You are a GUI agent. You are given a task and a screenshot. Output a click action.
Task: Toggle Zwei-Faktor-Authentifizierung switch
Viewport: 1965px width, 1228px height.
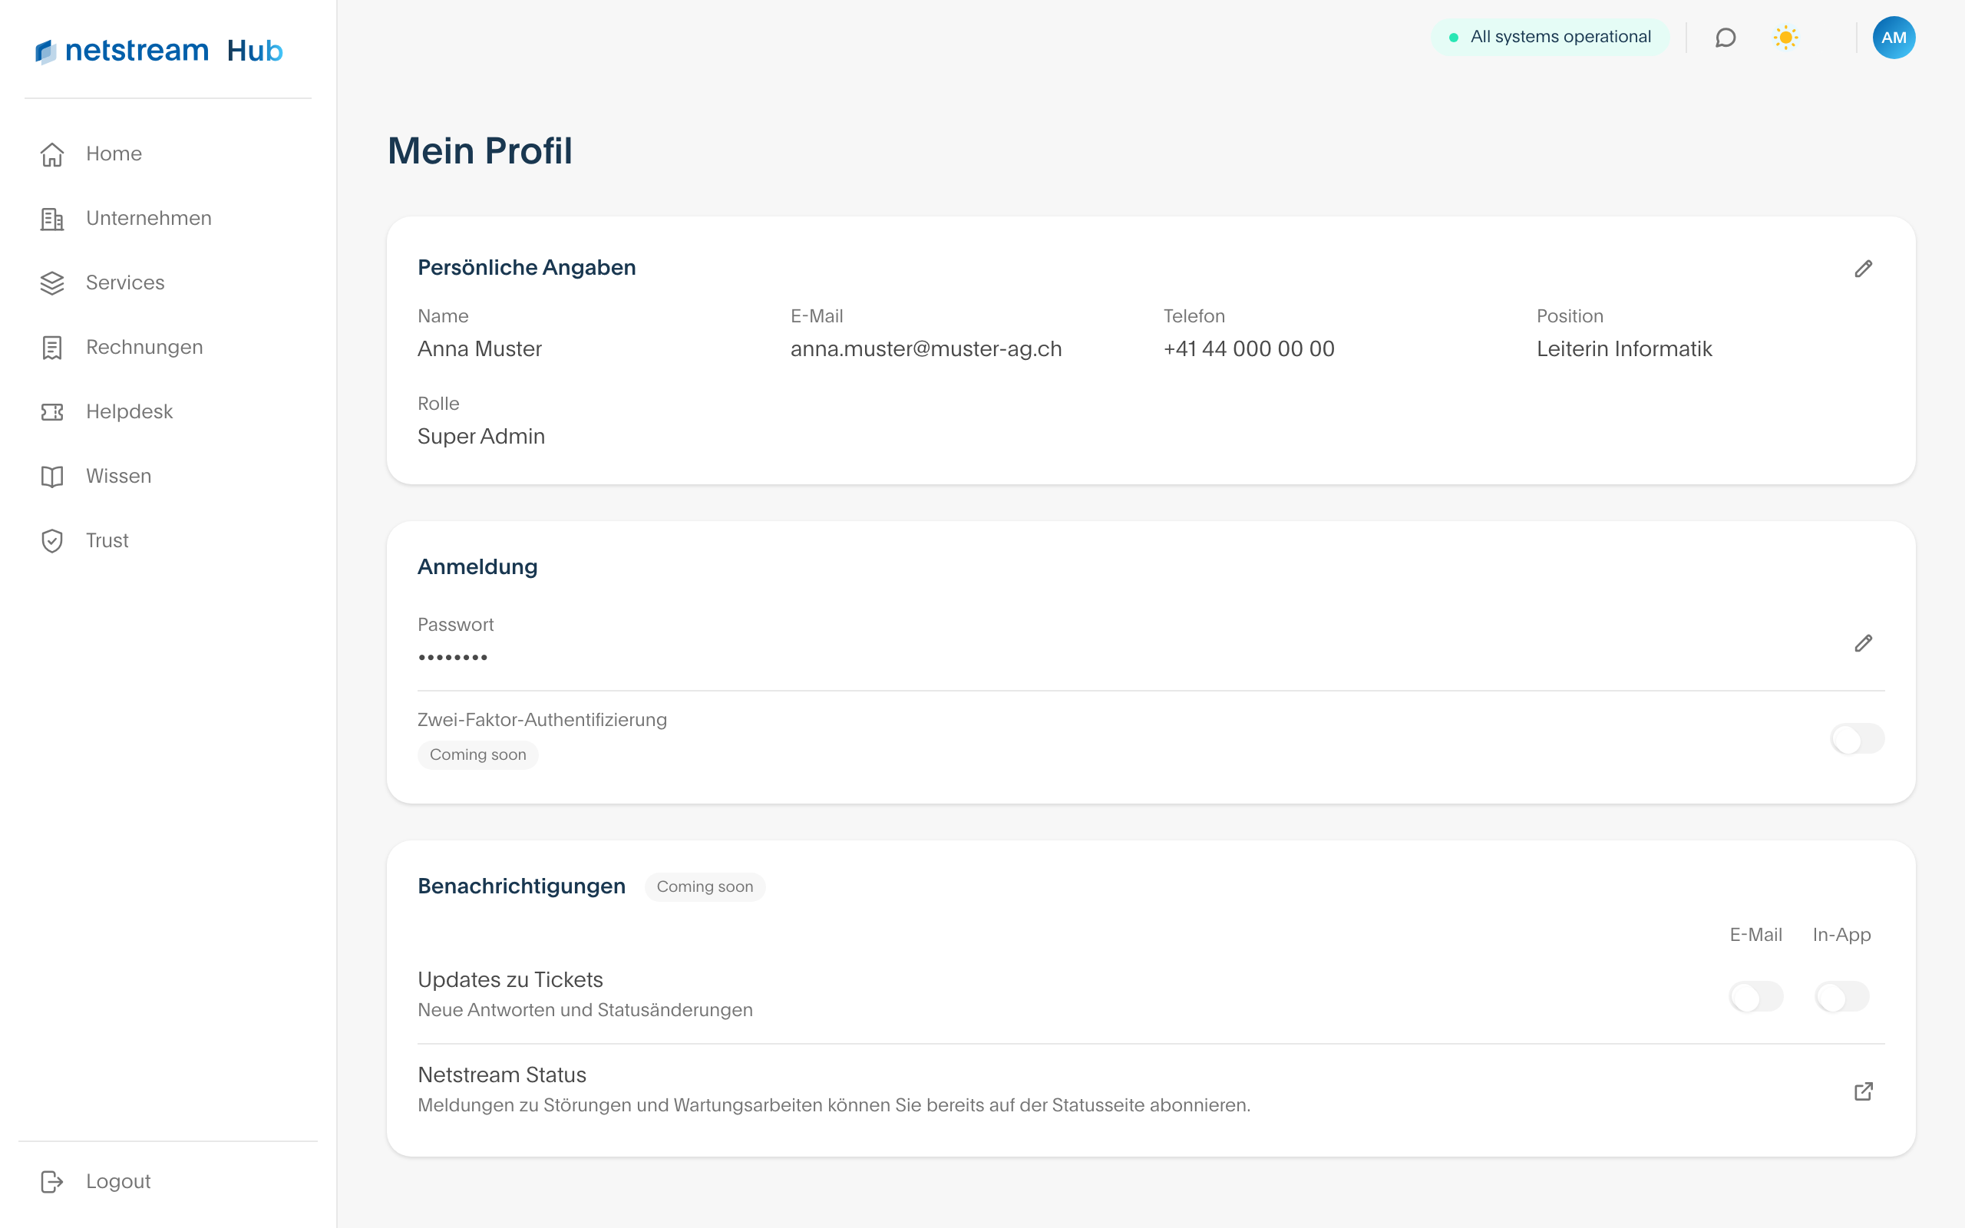click(1857, 739)
